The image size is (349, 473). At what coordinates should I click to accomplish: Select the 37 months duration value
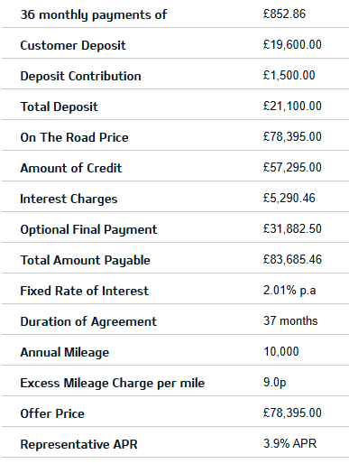[290, 320]
